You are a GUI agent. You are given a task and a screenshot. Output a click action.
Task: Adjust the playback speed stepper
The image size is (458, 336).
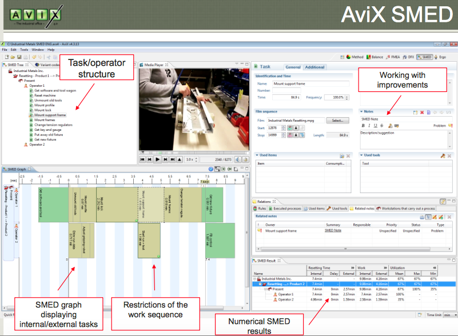[x=196, y=159]
